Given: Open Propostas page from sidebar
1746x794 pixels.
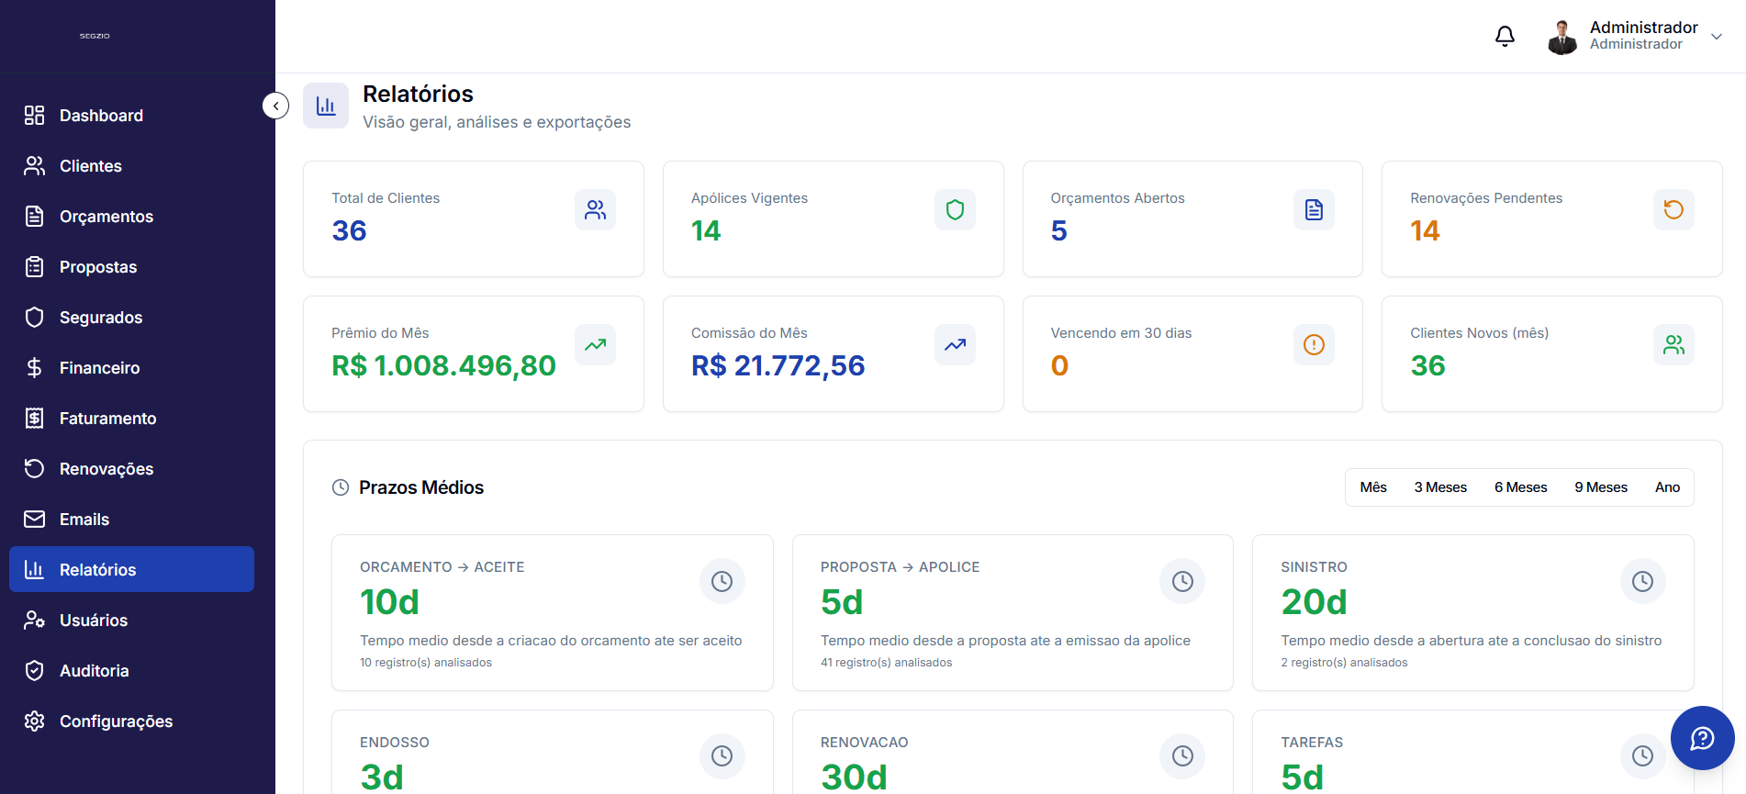Looking at the screenshot, I should point(131,266).
